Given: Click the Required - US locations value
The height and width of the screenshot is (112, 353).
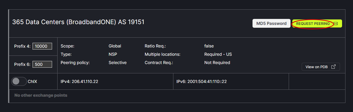Looking at the screenshot, I should click(218, 54).
